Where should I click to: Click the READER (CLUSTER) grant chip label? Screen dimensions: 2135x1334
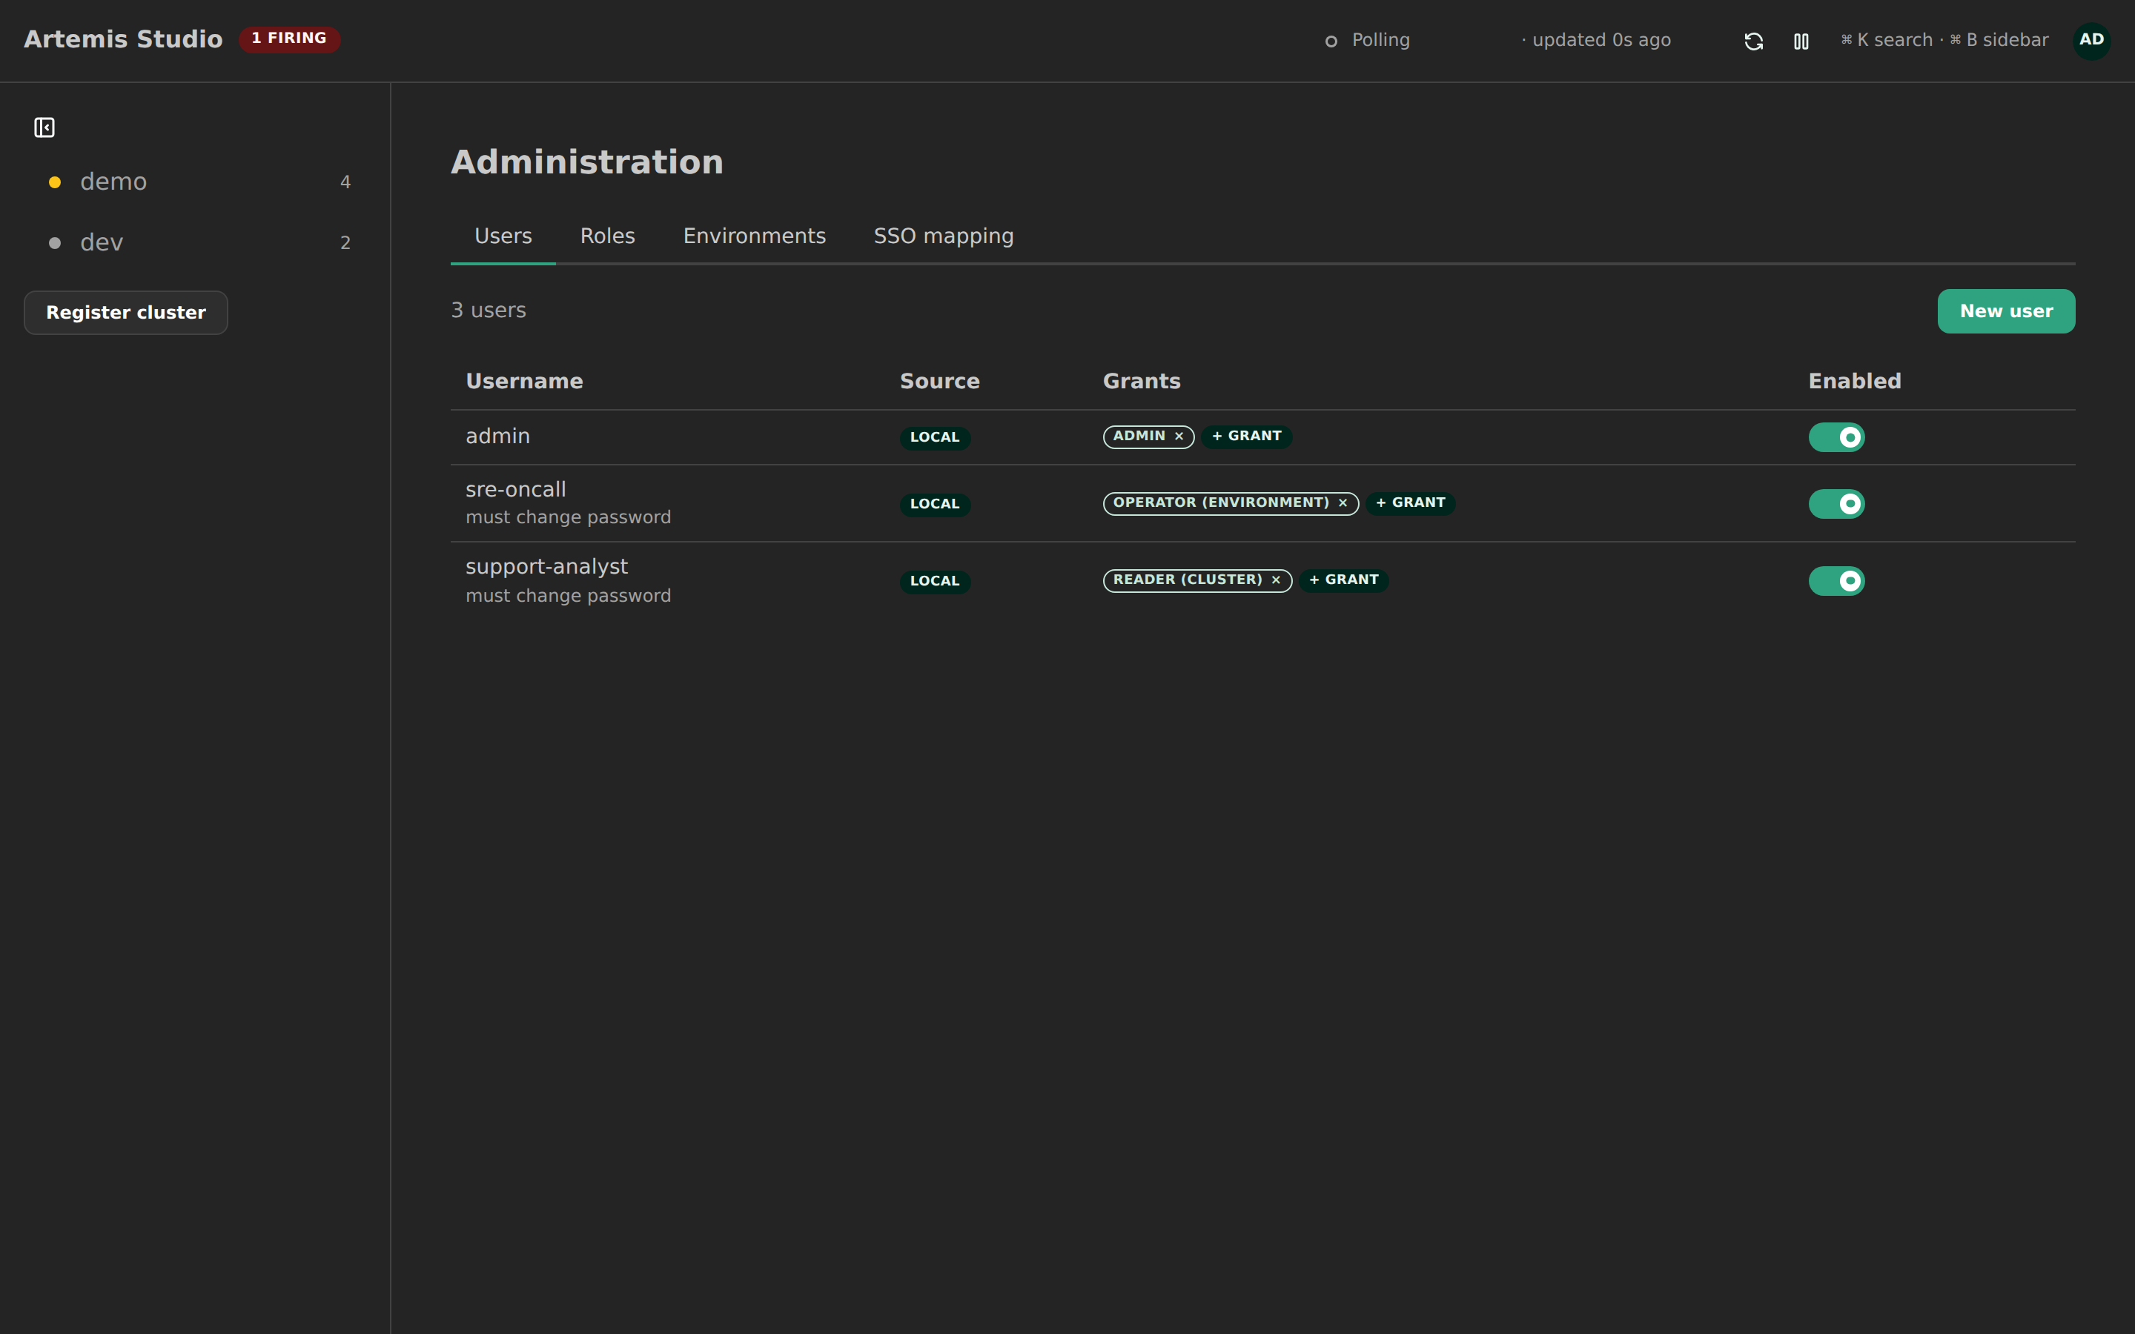pyautogui.click(x=1187, y=580)
